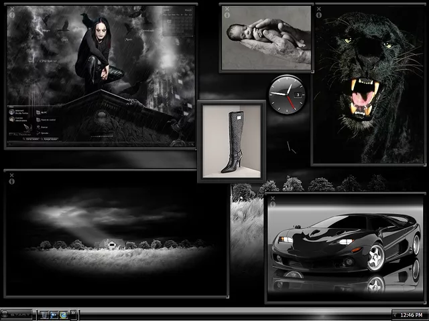Click the first Quick Launch icon
The image size is (429, 321).
click(45, 314)
